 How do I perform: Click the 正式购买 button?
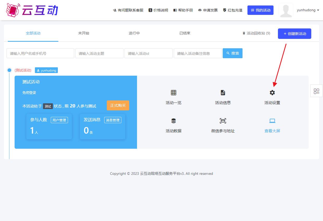[118, 105]
